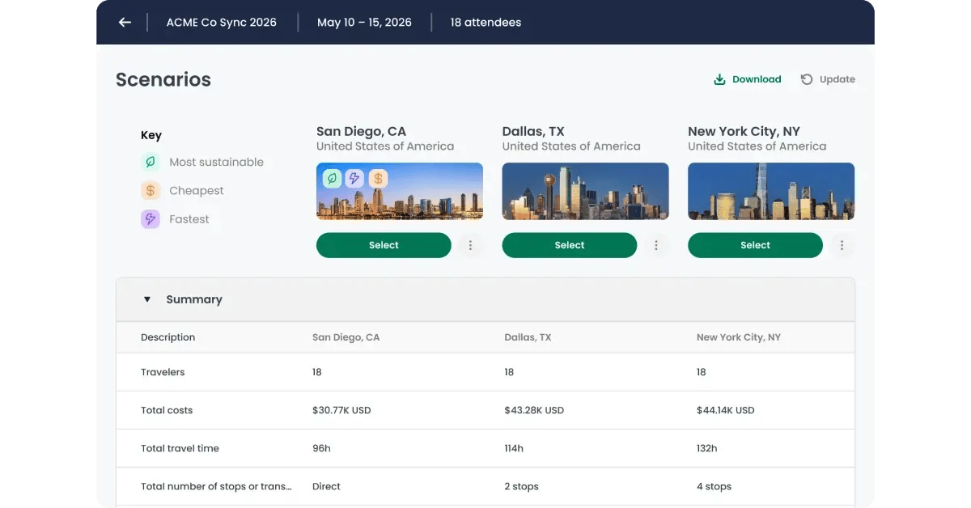Click the Download icon
This screenshot has height=508, width=971.
(x=719, y=79)
